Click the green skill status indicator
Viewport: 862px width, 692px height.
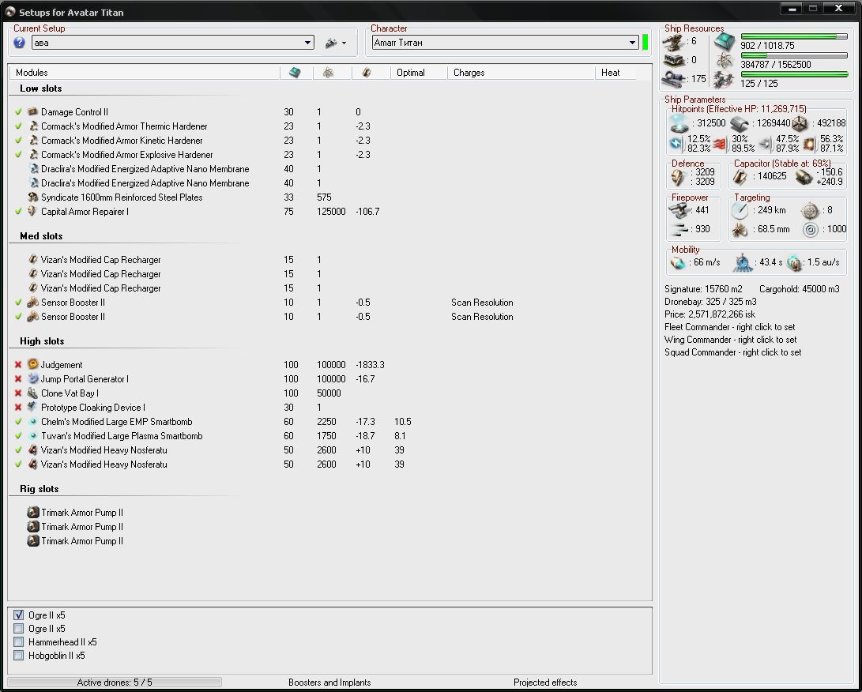(646, 43)
